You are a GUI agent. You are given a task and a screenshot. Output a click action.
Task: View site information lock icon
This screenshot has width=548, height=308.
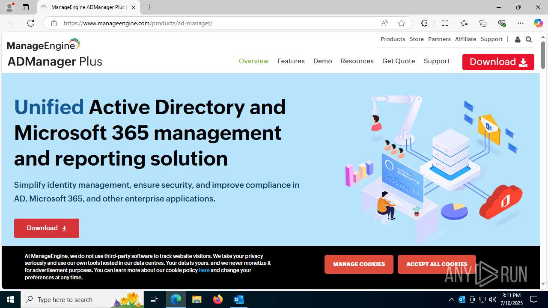(x=54, y=23)
